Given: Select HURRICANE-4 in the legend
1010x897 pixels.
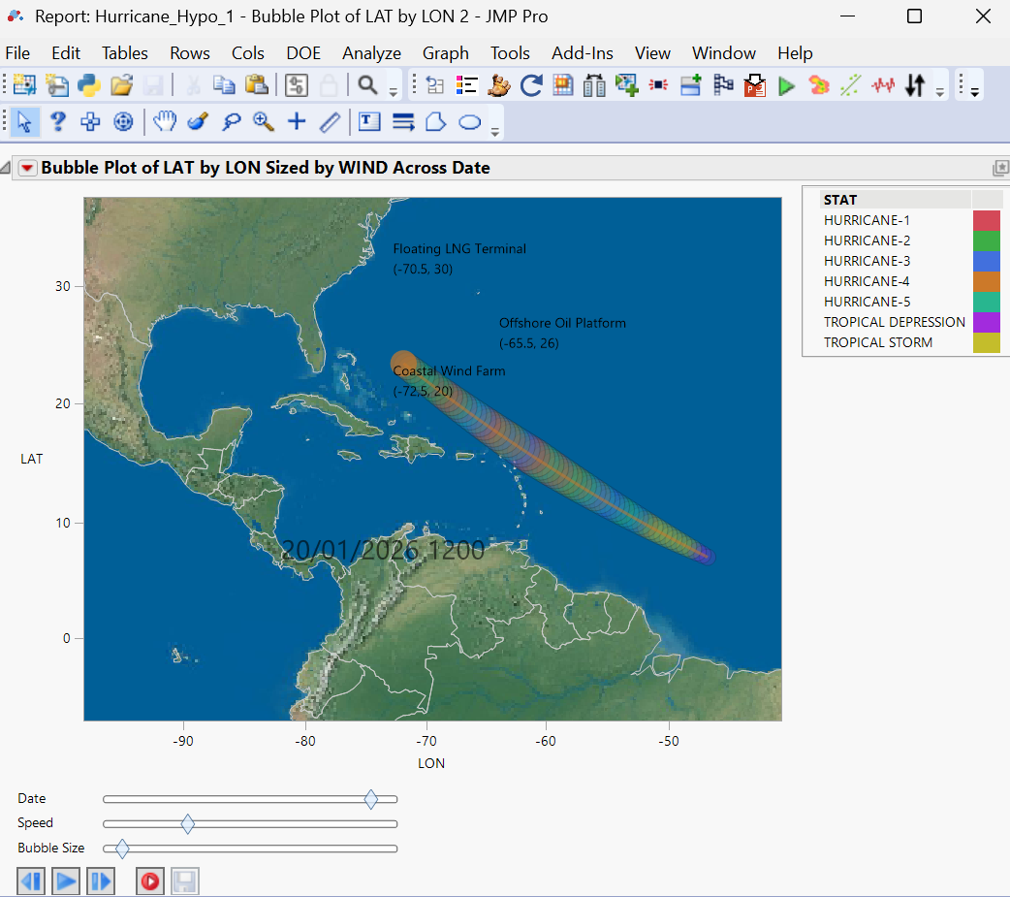Looking at the screenshot, I should pyautogui.click(x=867, y=281).
